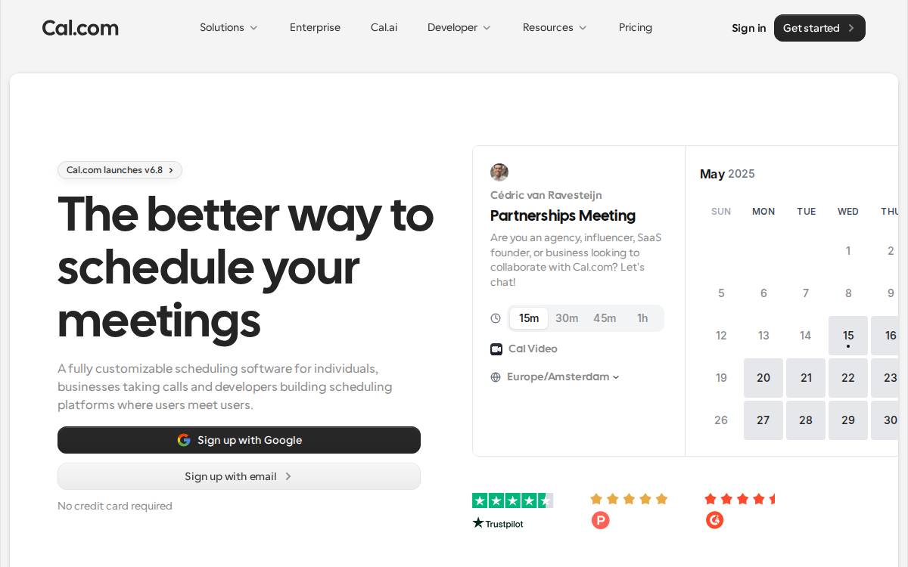Screen dimensions: 908x567
Task: Click the Cal.com logo
Action: (80, 28)
